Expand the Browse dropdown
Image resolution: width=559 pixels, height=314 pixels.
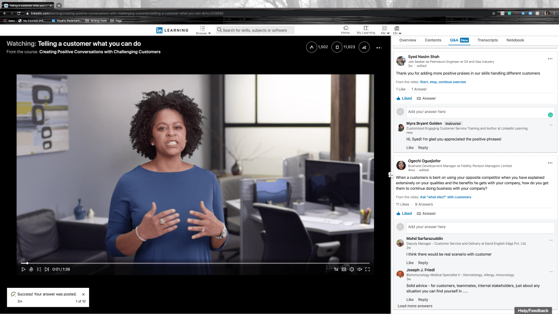(x=203, y=30)
